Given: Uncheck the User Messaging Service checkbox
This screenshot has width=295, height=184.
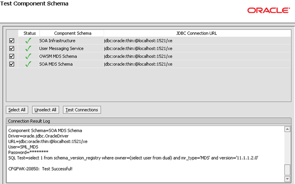Looking at the screenshot, I should 12,48.
